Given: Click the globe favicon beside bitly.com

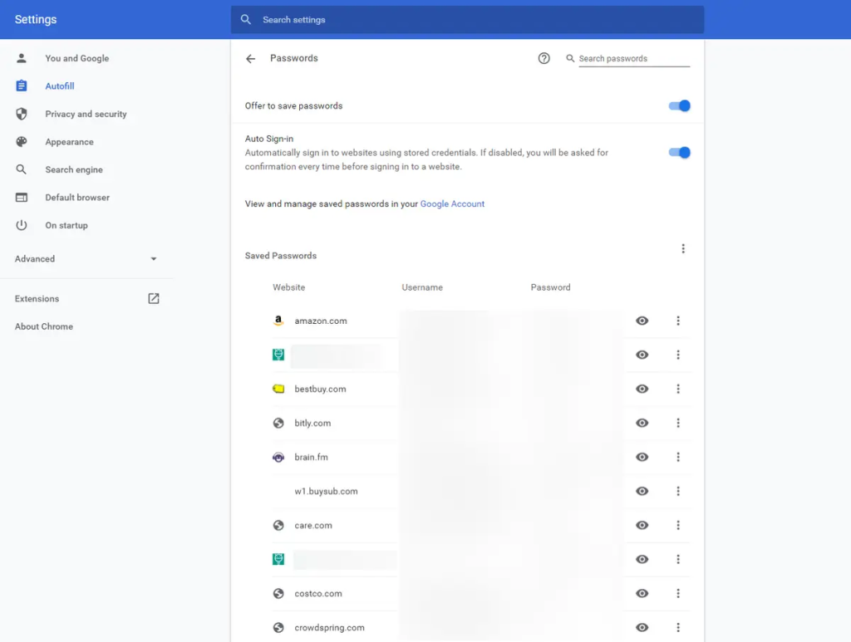Looking at the screenshot, I should [x=278, y=423].
